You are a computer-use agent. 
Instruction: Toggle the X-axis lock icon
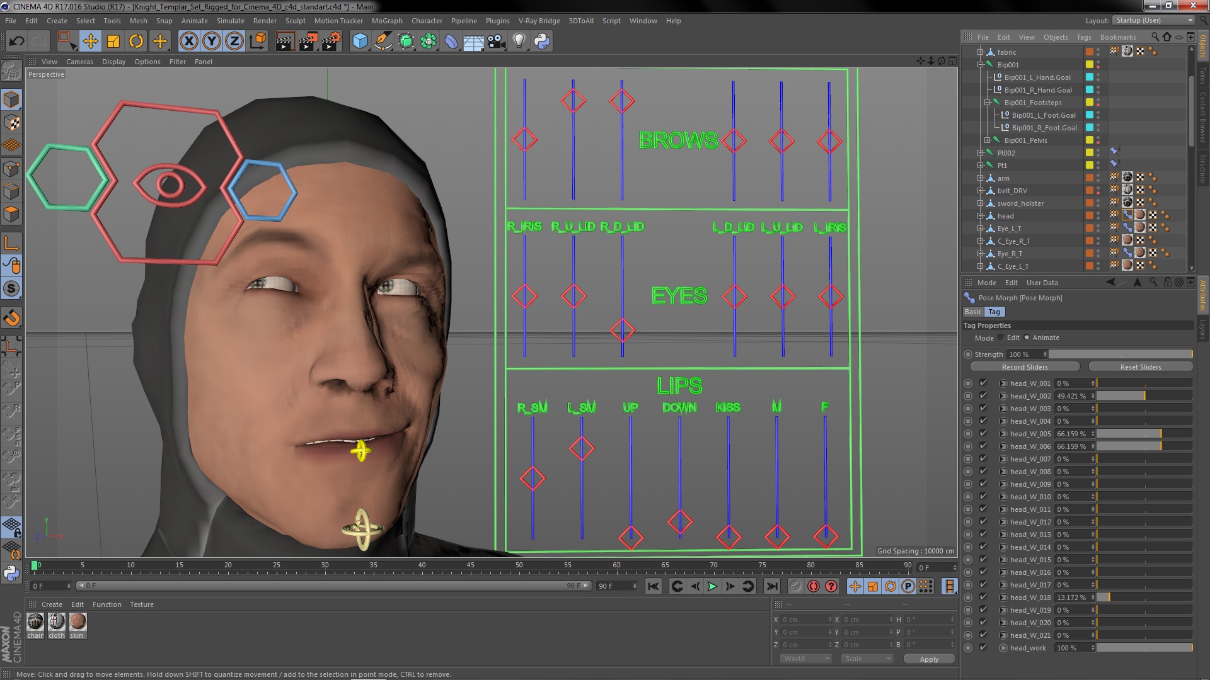click(x=188, y=42)
